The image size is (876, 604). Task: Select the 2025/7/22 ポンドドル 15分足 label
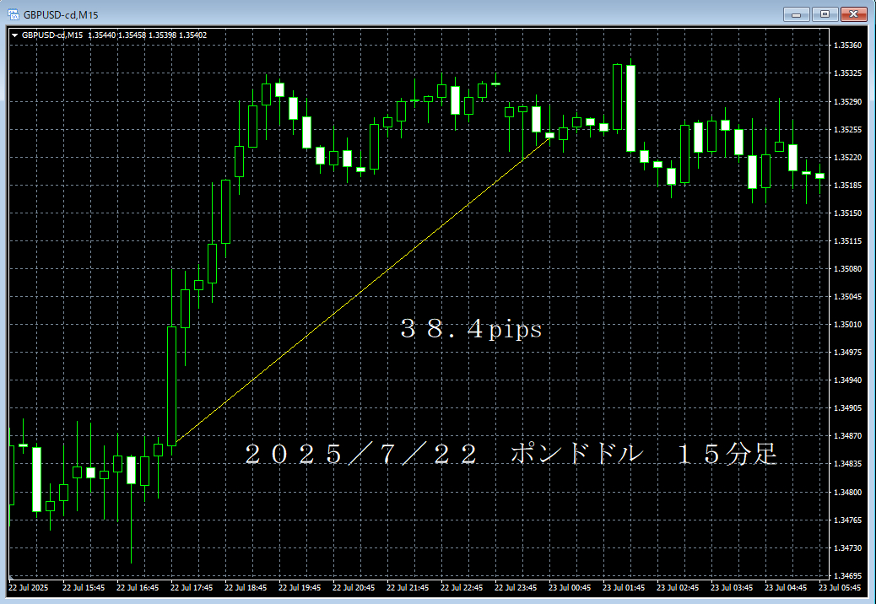511,455
